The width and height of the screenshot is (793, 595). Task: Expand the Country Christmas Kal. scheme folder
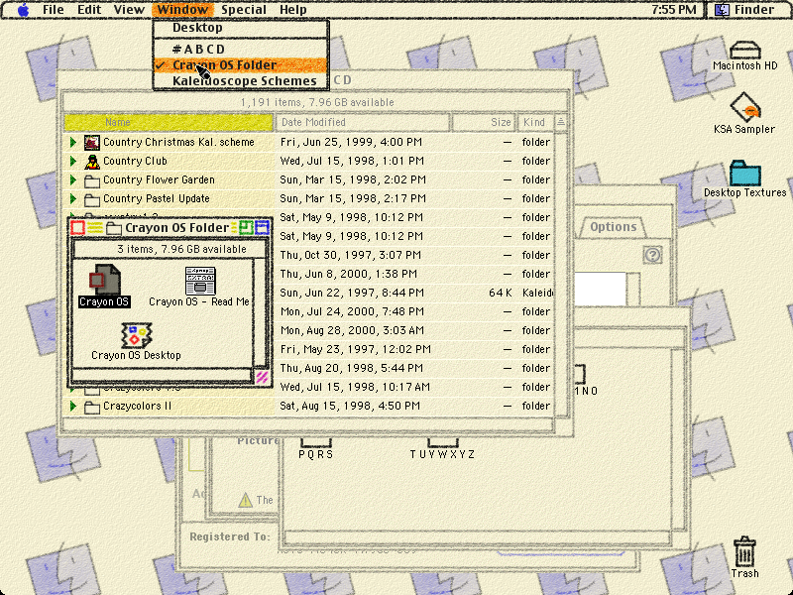pos(73,142)
